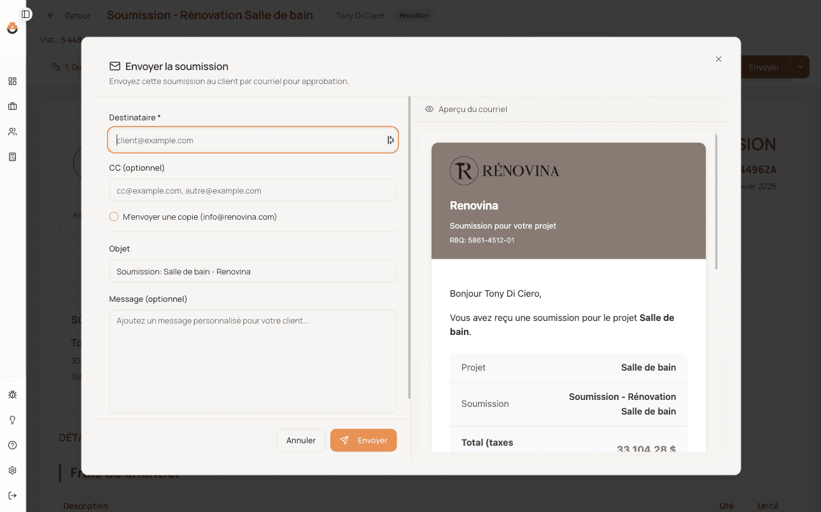Image resolution: width=821 pixels, height=512 pixels.
Task: Open the help question mark icon
Action: click(12, 445)
